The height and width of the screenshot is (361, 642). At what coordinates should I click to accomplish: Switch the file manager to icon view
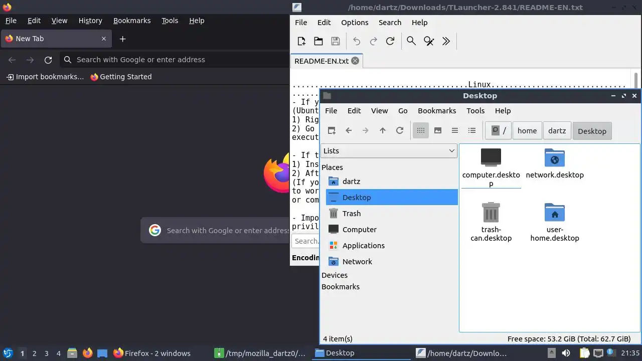tap(421, 130)
